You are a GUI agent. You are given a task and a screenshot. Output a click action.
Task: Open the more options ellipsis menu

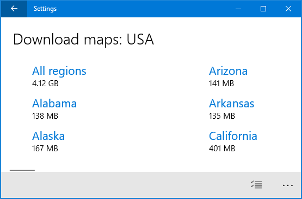288,185
